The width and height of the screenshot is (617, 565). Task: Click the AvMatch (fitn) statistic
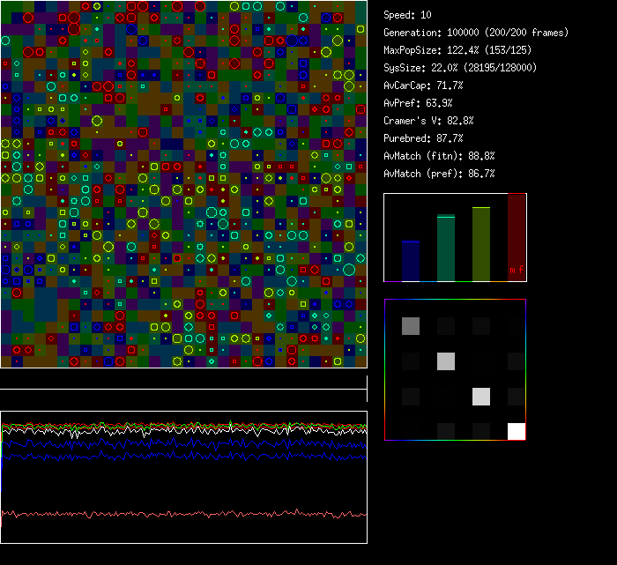(x=439, y=156)
